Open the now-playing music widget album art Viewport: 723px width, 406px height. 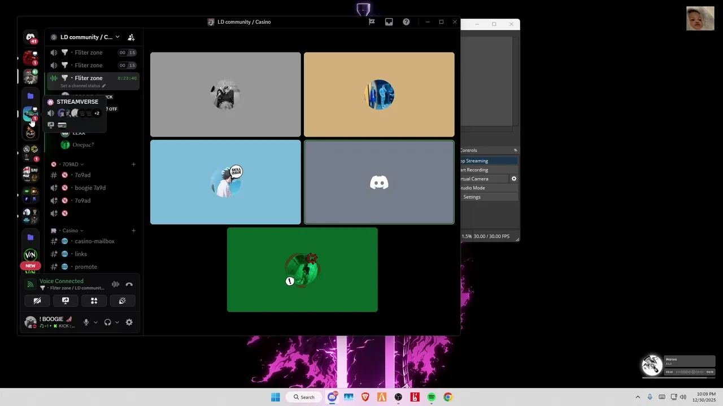(652, 365)
